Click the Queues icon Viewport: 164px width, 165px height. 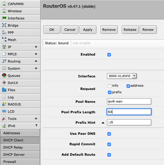(x=4, y=75)
